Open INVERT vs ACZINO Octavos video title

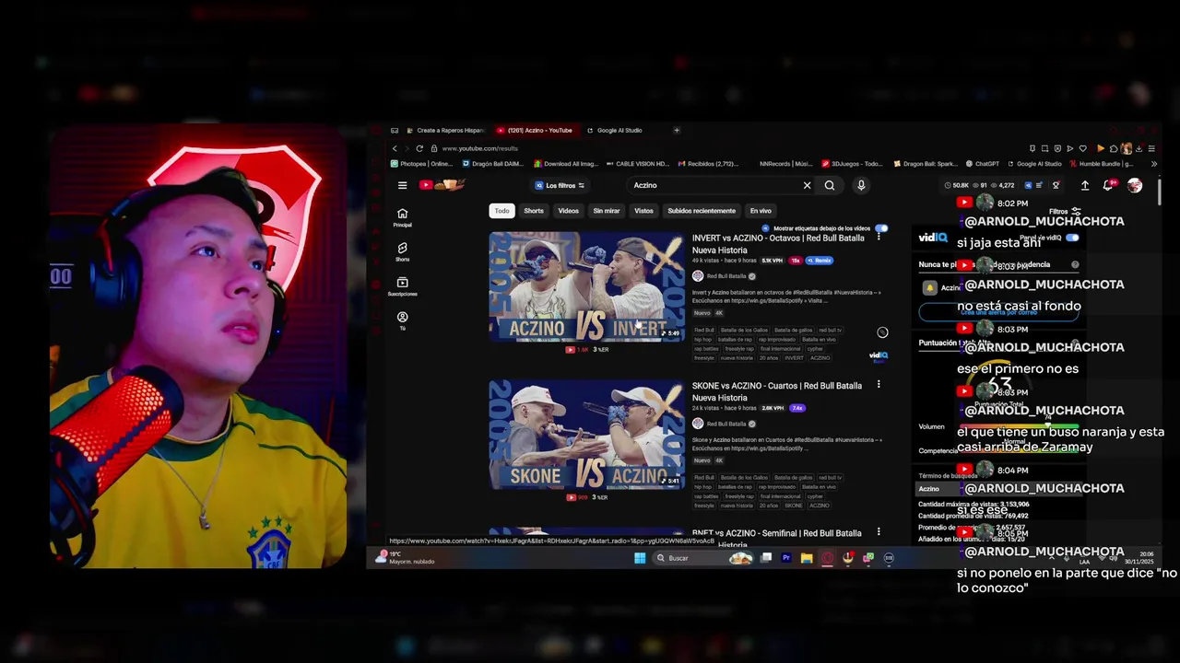pyautogui.click(x=778, y=244)
